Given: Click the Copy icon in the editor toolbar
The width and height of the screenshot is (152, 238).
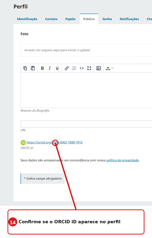Looking at the screenshot, I should (x=25, y=68).
